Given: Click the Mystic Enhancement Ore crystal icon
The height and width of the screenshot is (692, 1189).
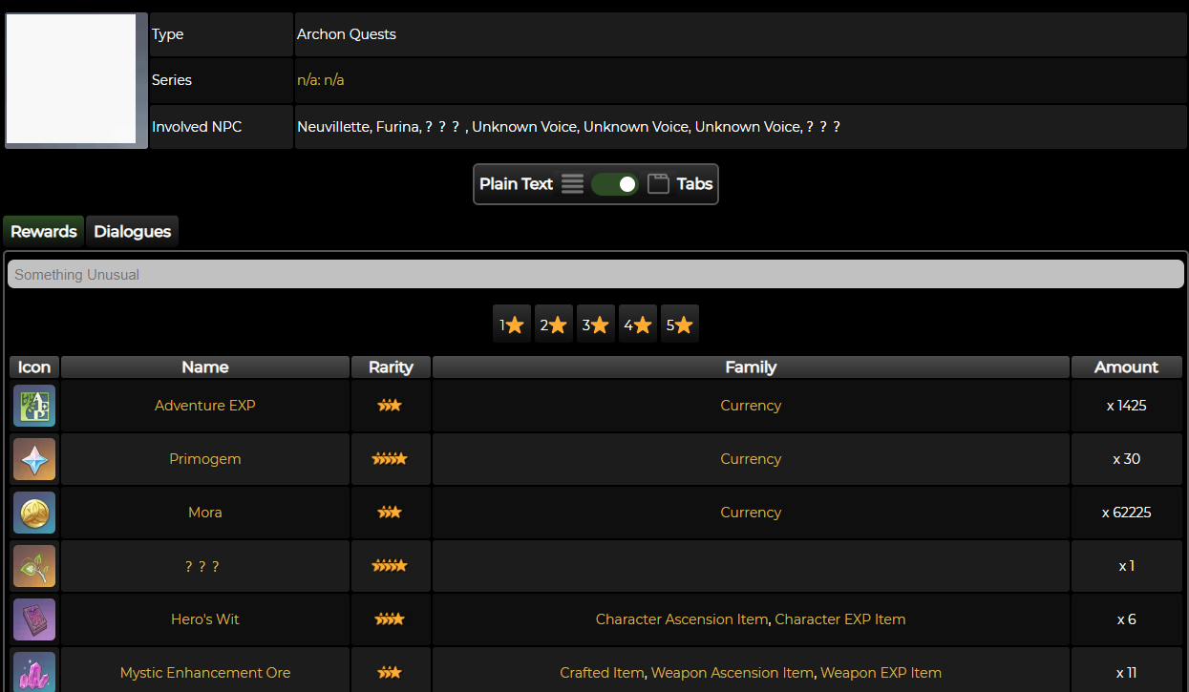Looking at the screenshot, I should point(34,672).
